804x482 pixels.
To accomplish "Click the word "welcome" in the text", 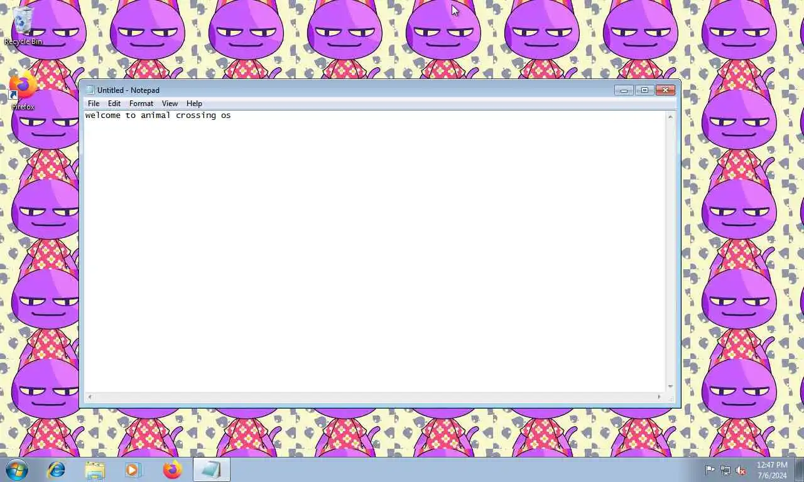I will tap(102, 115).
